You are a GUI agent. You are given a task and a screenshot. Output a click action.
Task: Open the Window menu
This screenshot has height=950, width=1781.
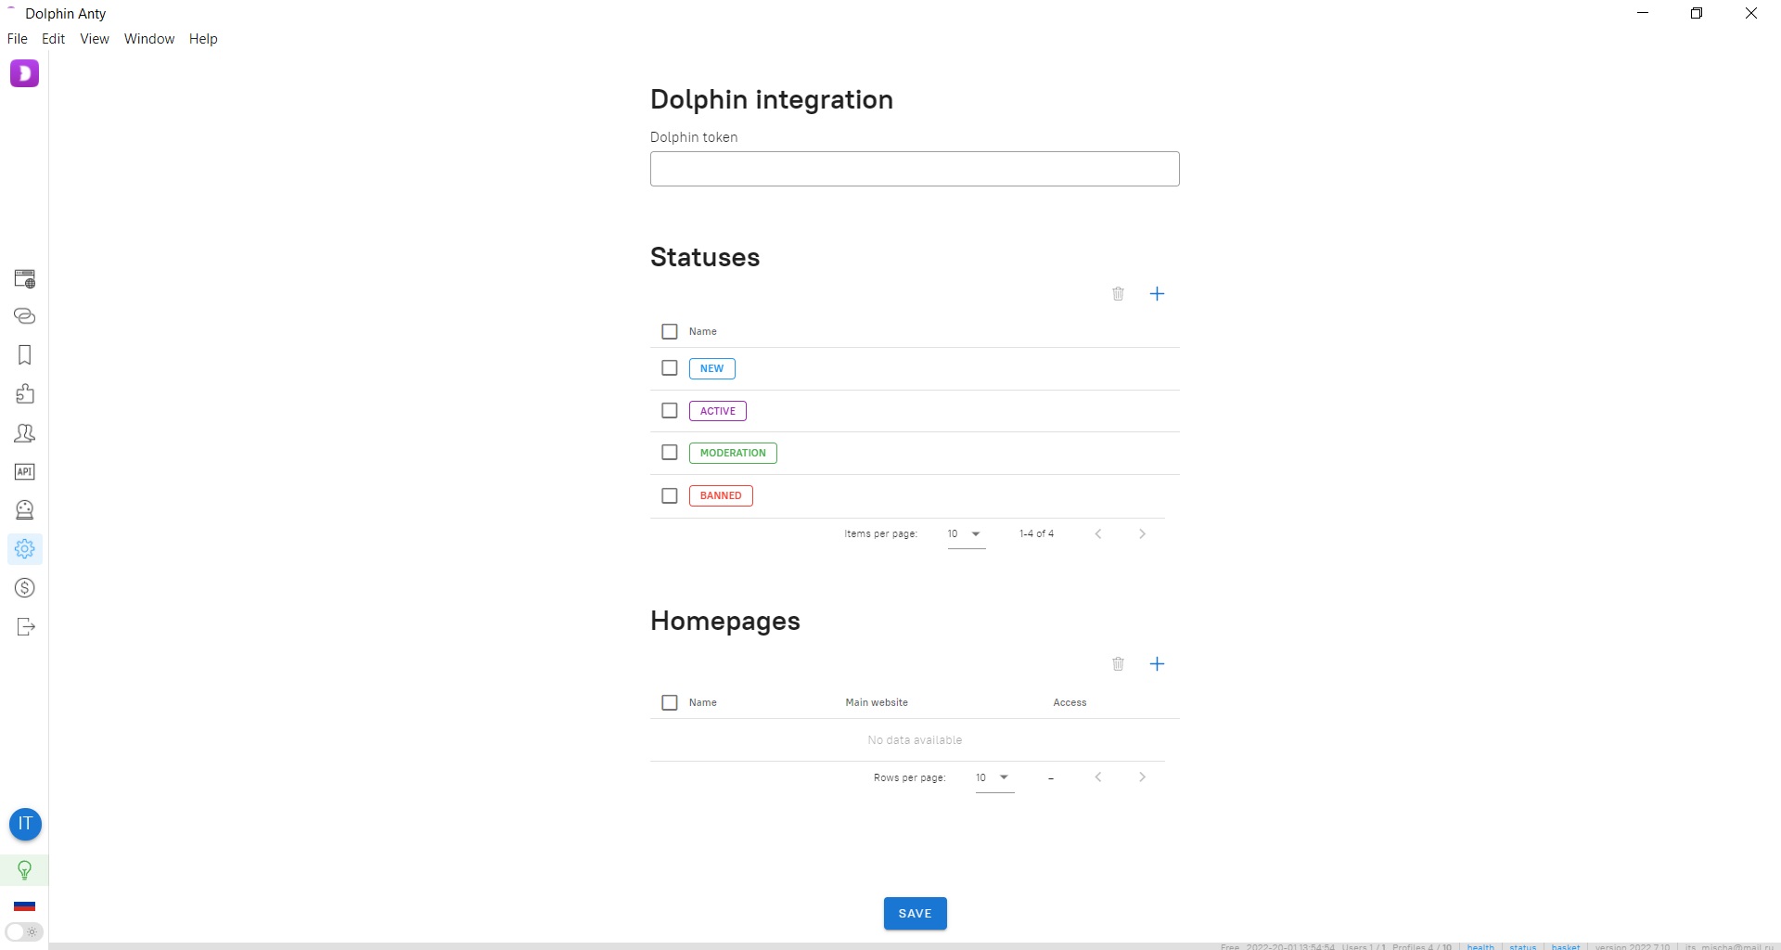(x=149, y=39)
